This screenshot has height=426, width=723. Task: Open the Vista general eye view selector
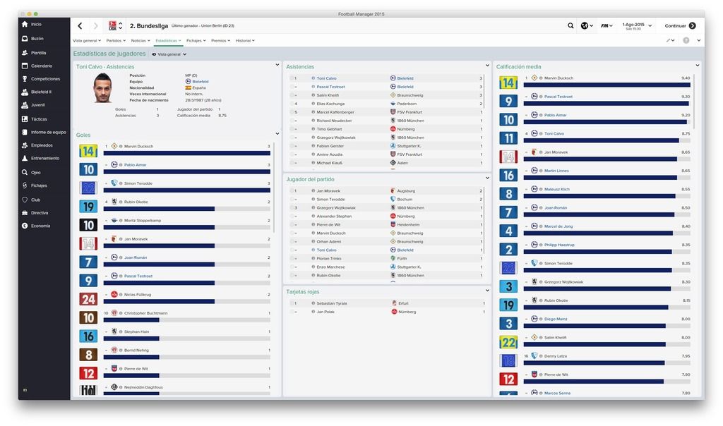click(169, 54)
